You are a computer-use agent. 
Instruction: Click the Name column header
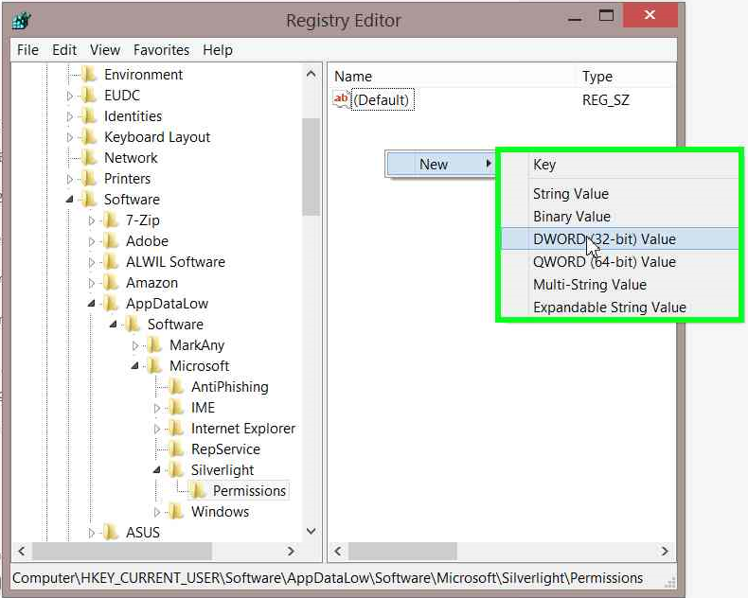(x=453, y=77)
